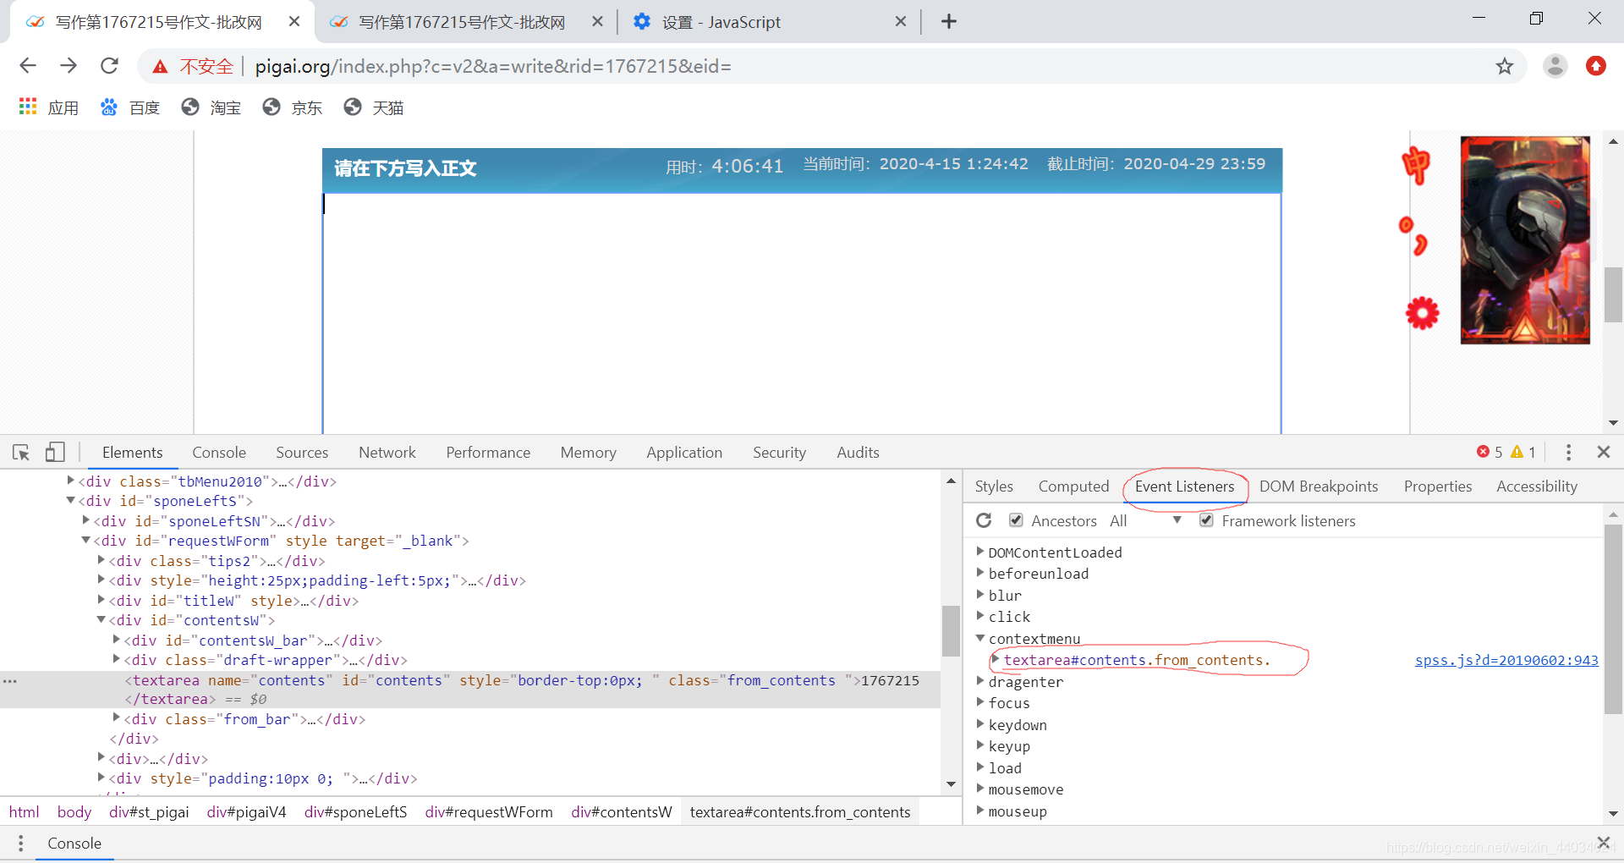
Task: Select the div#pigaiV4 breadcrumb
Action: pyautogui.click(x=247, y=812)
